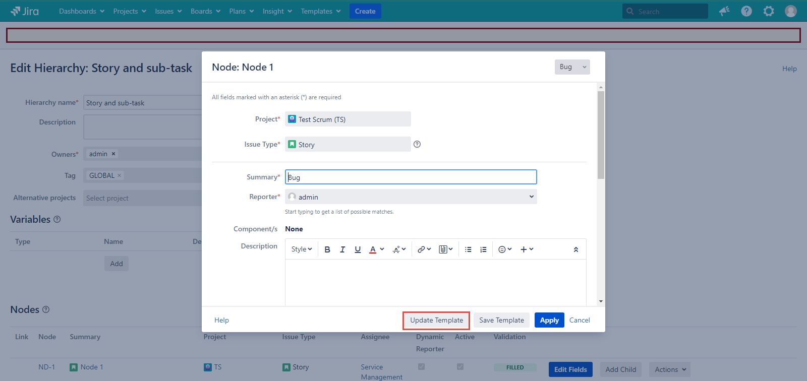Apply underline formatting in description toolbar
Screen dimensions: 807x381
[x=358, y=249]
